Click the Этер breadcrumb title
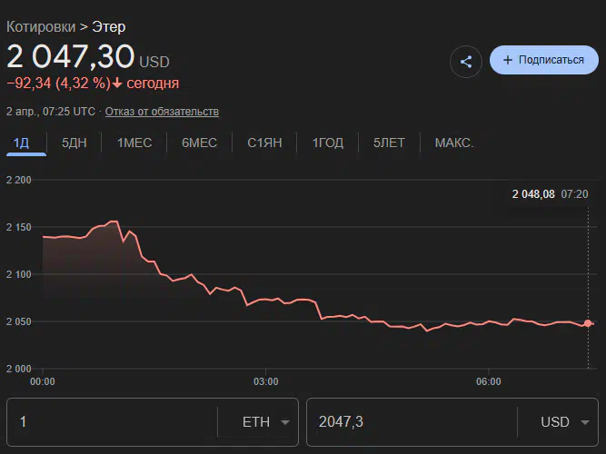Image resolution: width=606 pixels, height=454 pixels. pyautogui.click(x=109, y=26)
